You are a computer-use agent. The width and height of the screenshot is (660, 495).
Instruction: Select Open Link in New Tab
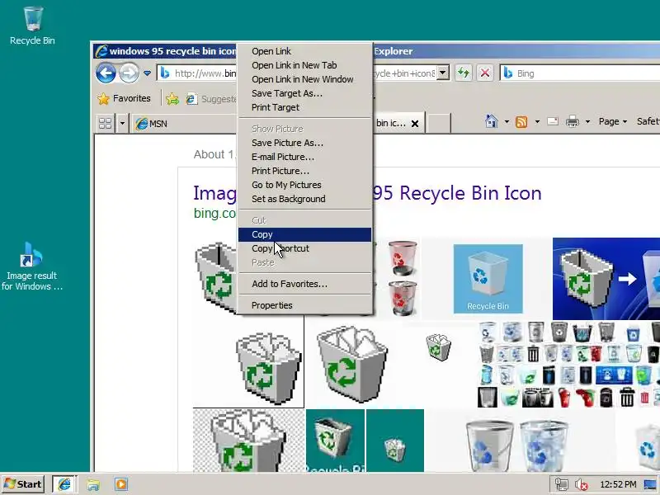tap(304, 65)
